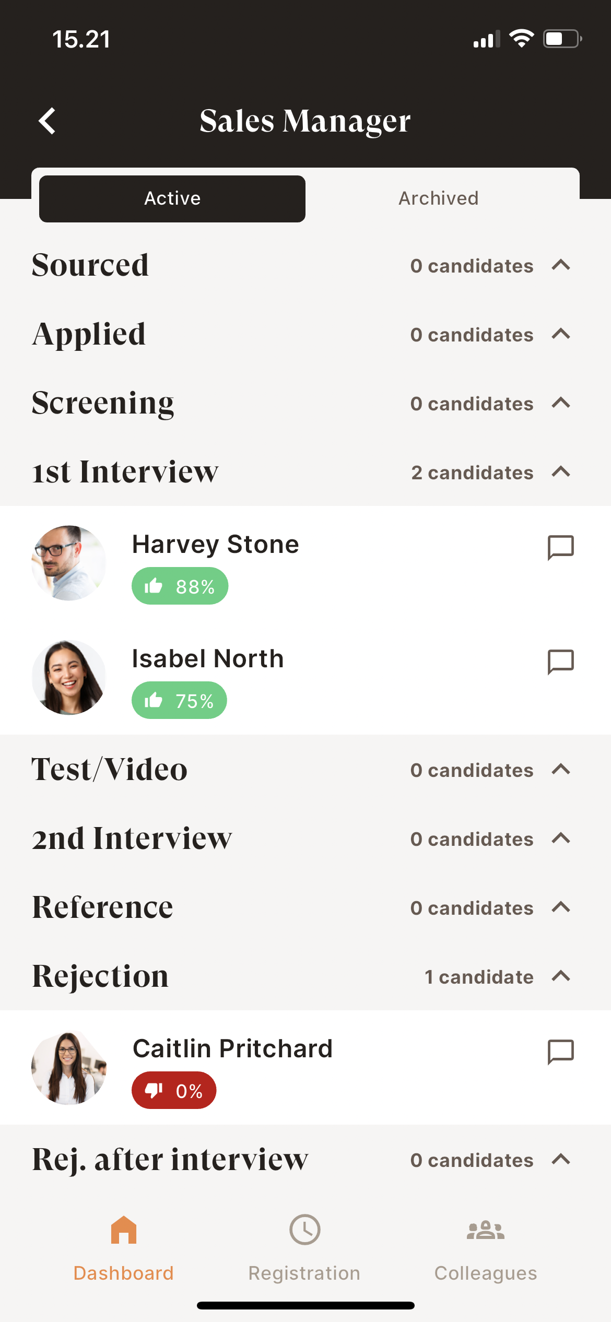Image resolution: width=611 pixels, height=1322 pixels.
Task: Tap Harvey Stone's 88% thumbs-up badge
Action: click(x=180, y=586)
